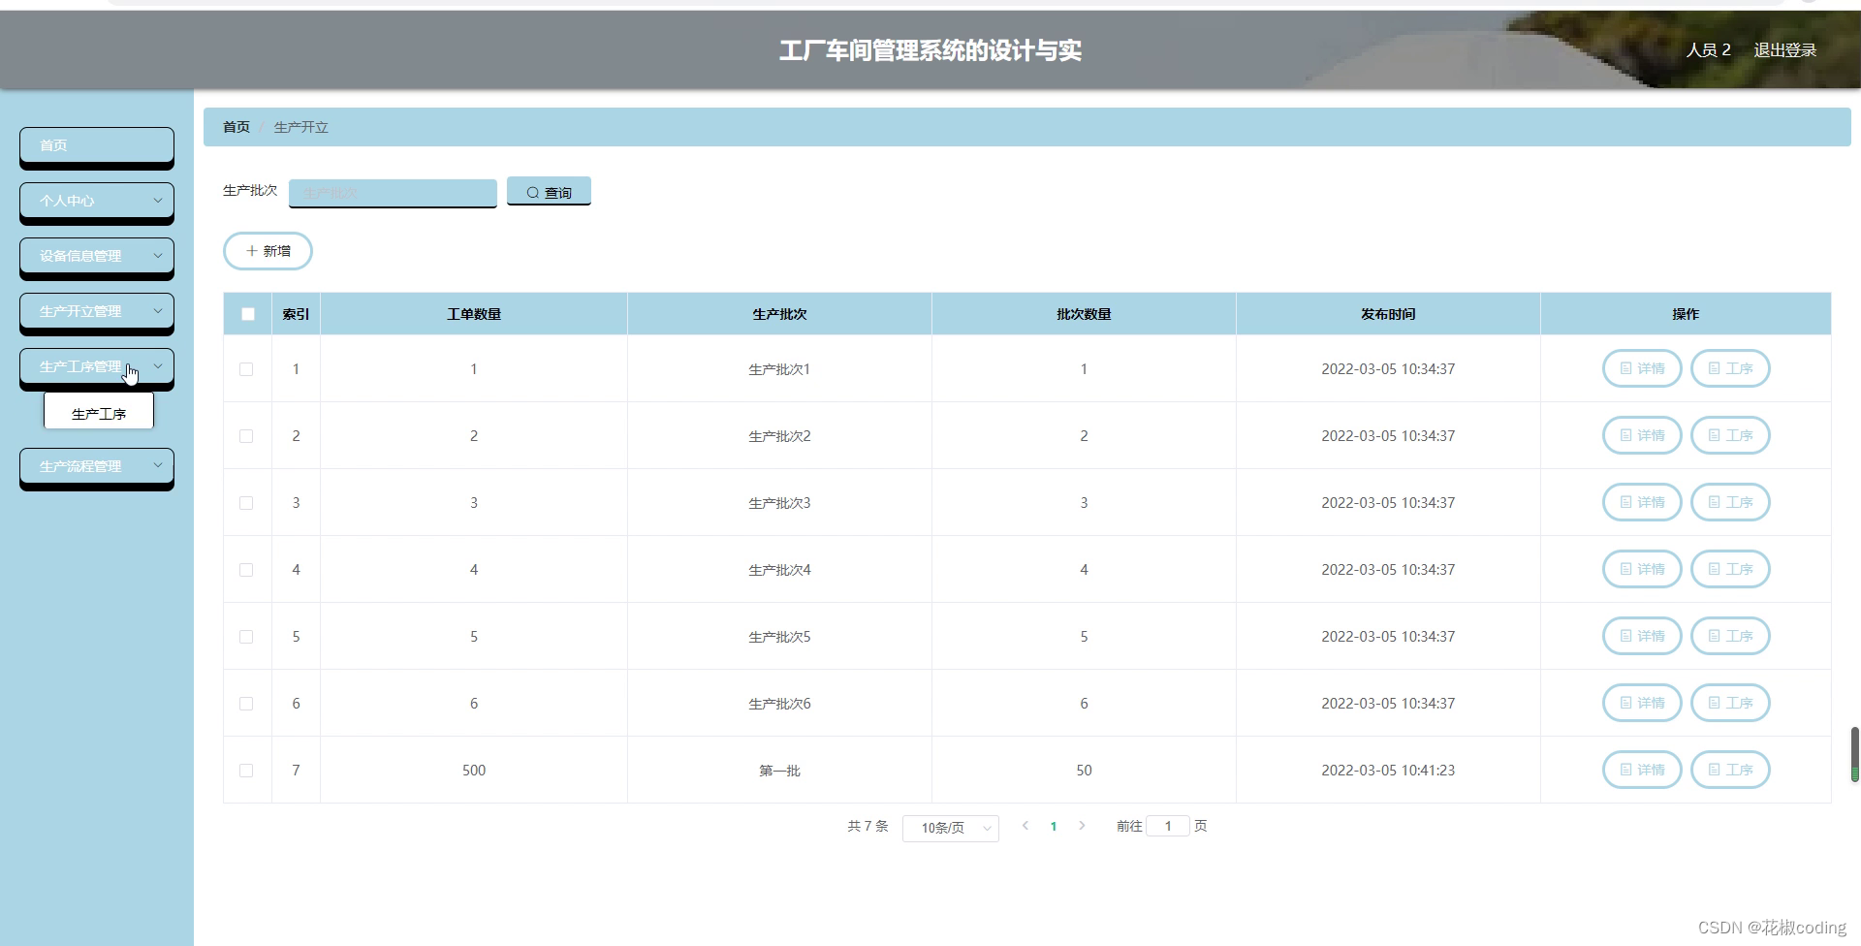Image resolution: width=1861 pixels, height=946 pixels.
Task: Open 工序 for 第一批 row
Action: point(1730,770)
